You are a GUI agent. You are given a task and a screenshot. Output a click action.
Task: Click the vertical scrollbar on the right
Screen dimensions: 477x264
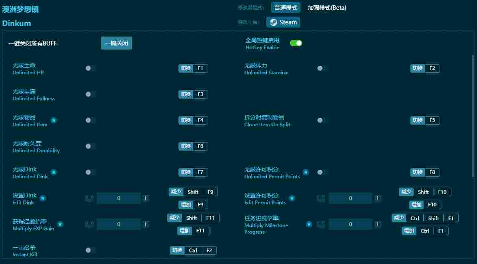tap(473, 115)
